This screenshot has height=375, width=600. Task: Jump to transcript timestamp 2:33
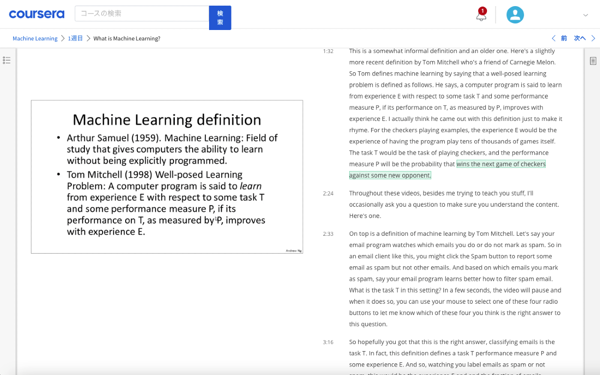pos(328,233)
